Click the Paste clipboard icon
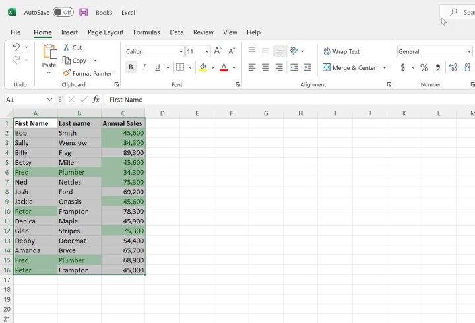 (49, 52)
